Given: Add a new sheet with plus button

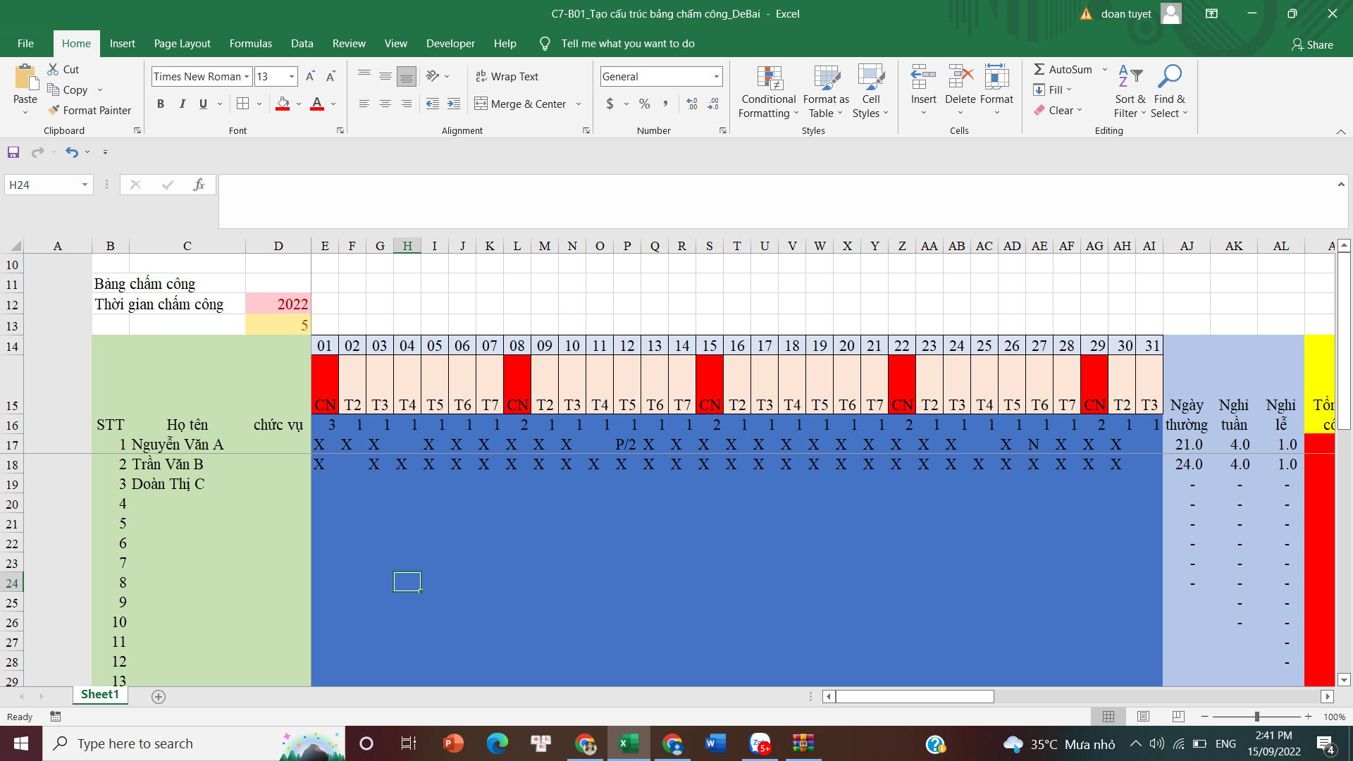Looking at the screenshot, I should point(159,696).
